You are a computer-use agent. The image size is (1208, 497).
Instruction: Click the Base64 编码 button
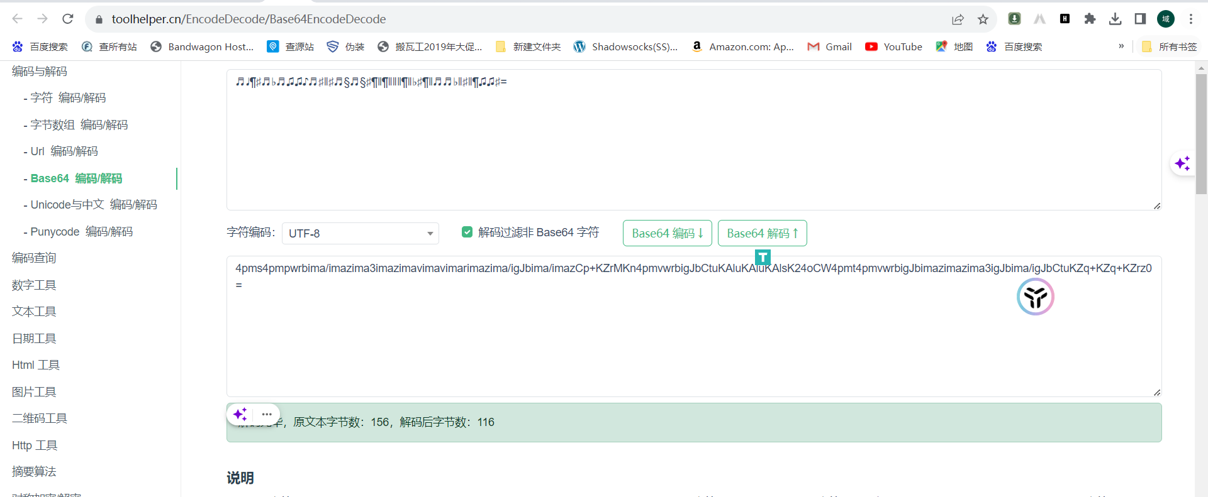point(668,233)
